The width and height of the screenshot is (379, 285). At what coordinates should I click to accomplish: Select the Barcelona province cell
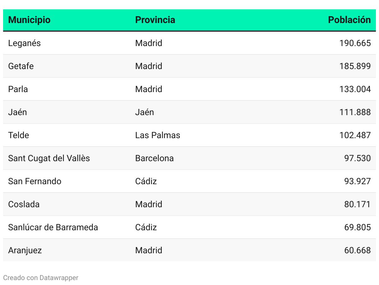(154, 158)
